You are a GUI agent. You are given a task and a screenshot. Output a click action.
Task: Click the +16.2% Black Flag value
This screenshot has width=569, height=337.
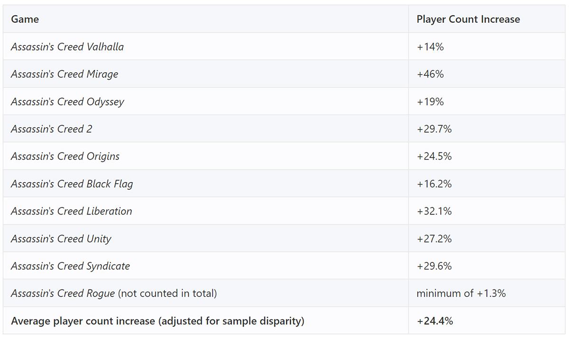(x=434, y=184)
